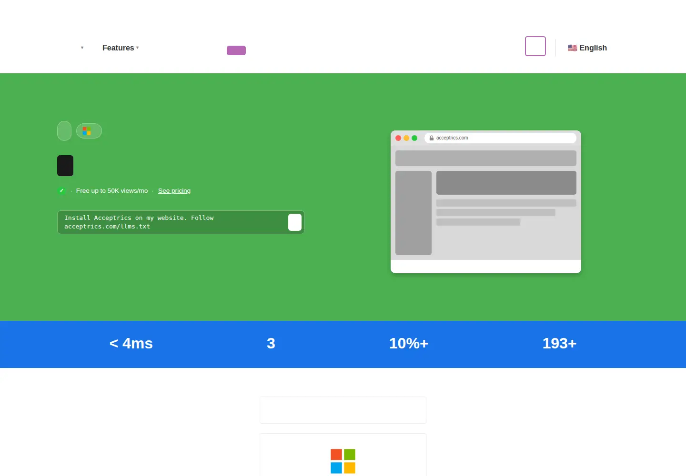Image resolution: width=686 pixels, height=476 pixels.
Task: Open the See pricing link
Action: click(174, 191)
